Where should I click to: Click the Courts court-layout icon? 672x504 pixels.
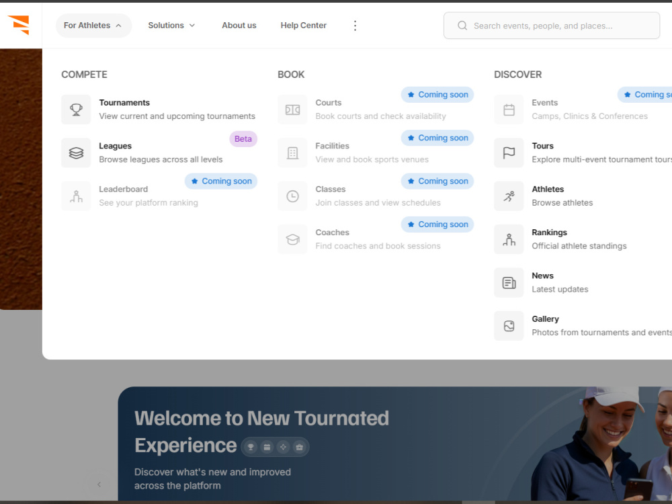tap(292, 110)
